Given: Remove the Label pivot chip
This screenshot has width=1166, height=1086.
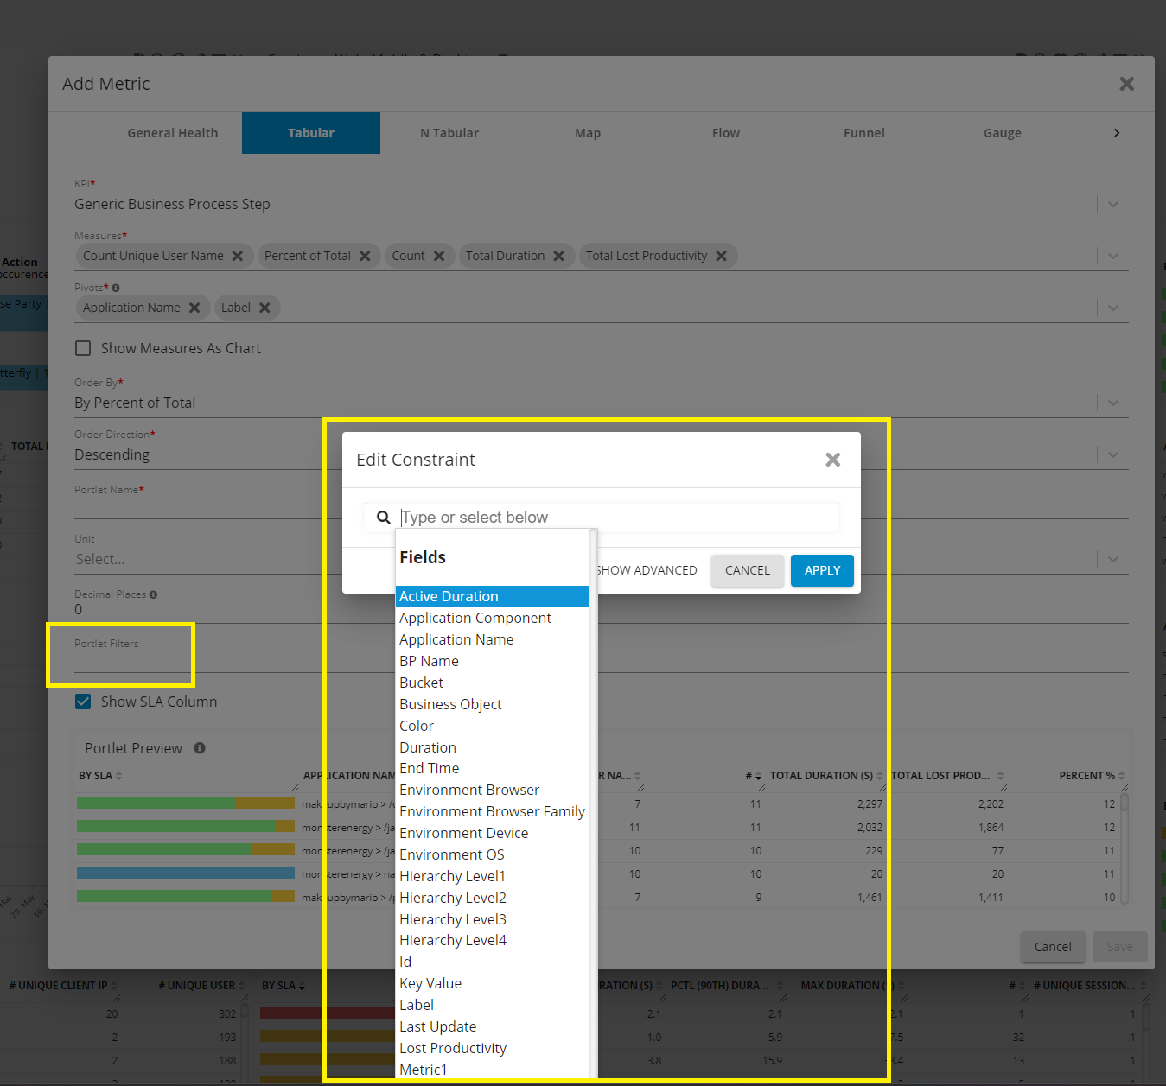Looking at the screenshot, I should click(264, 308).
